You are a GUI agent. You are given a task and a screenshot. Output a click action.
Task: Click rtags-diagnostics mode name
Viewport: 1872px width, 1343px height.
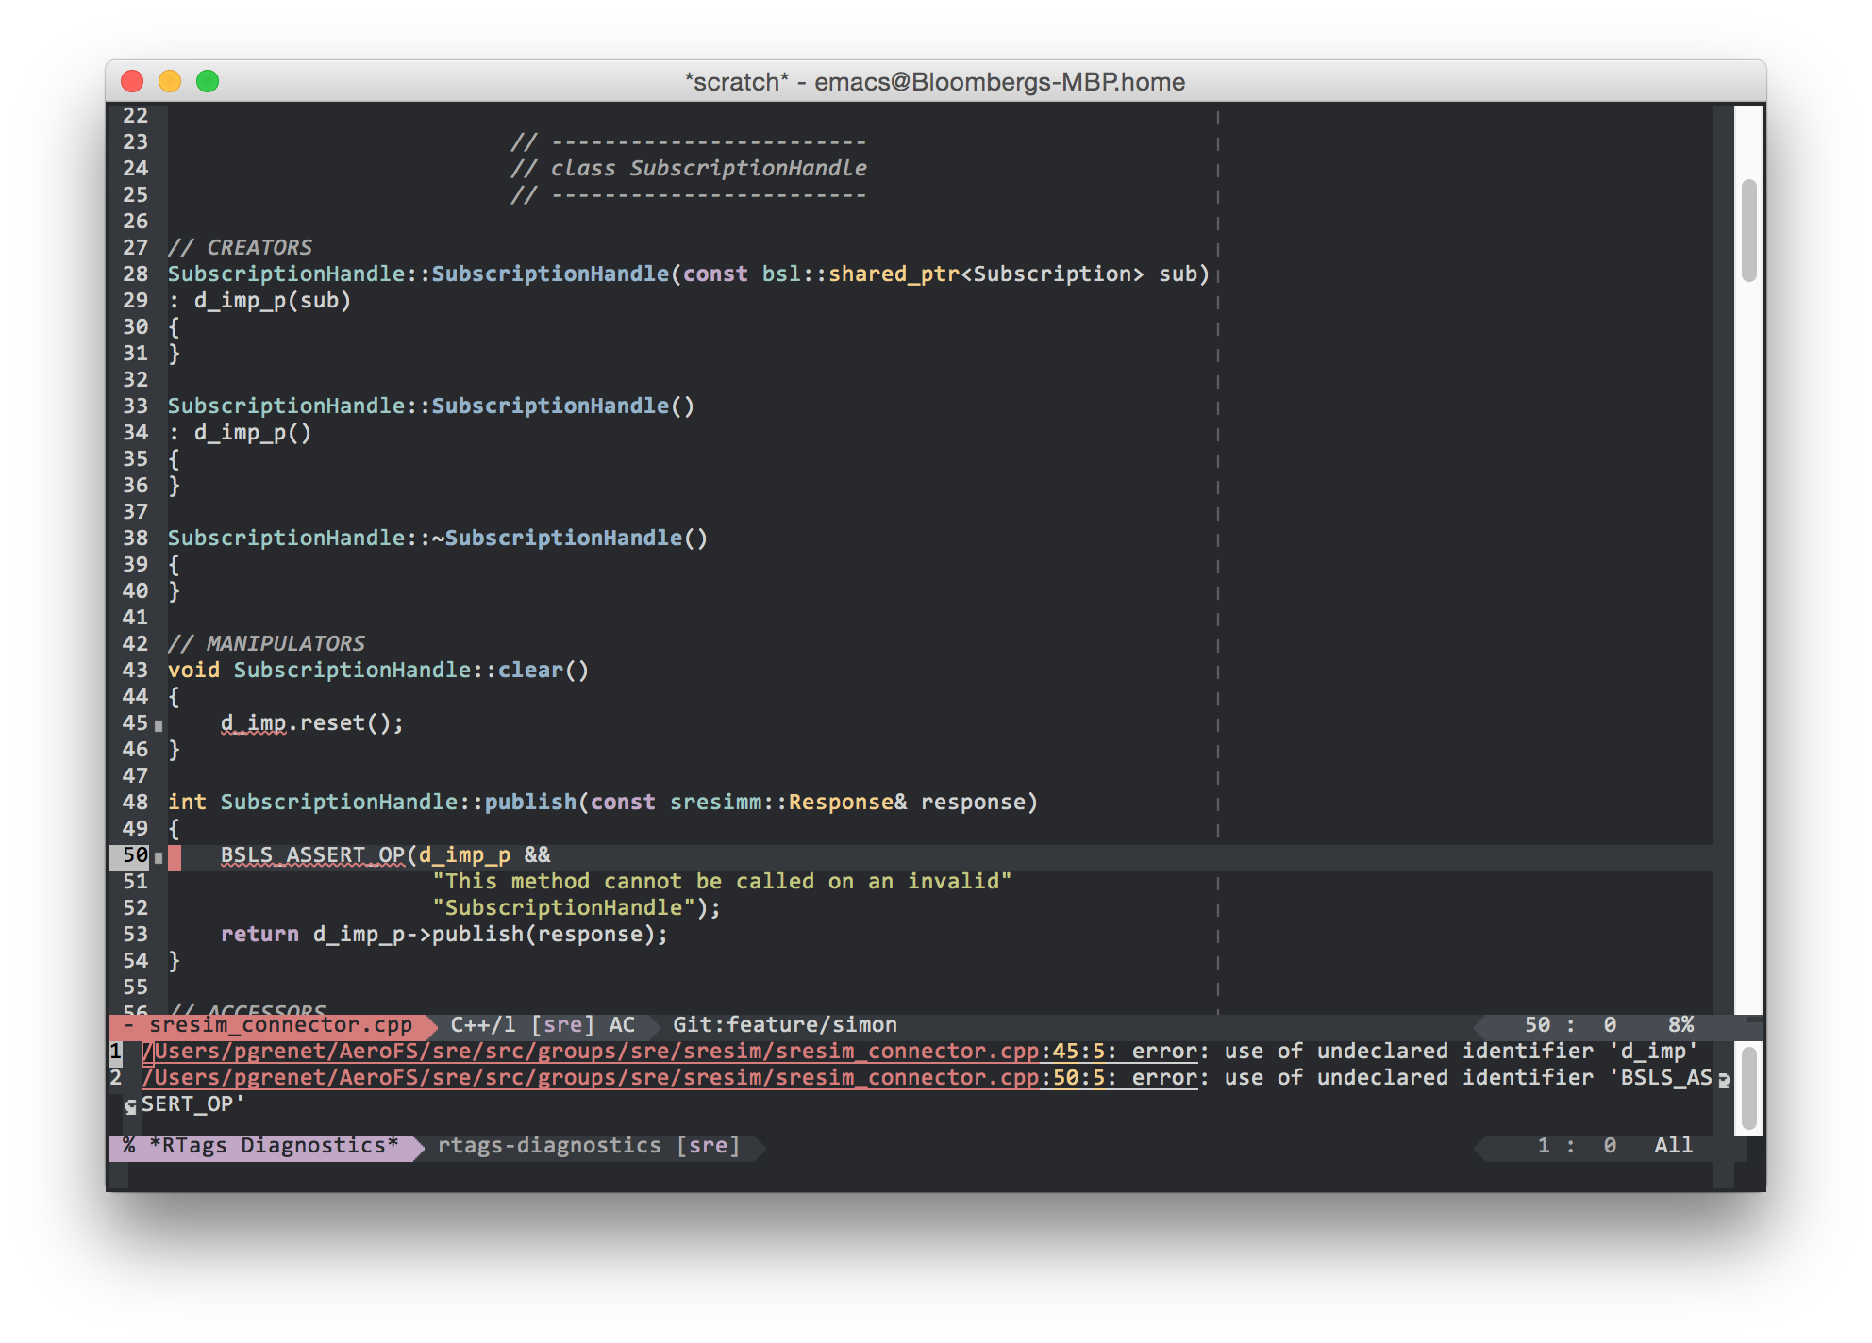tap(549, 1145)
